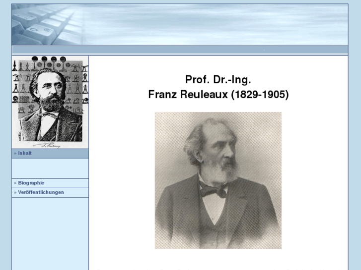
Task: Click the large Franz Reuleaux photograph
Action: tap(218, 180)
